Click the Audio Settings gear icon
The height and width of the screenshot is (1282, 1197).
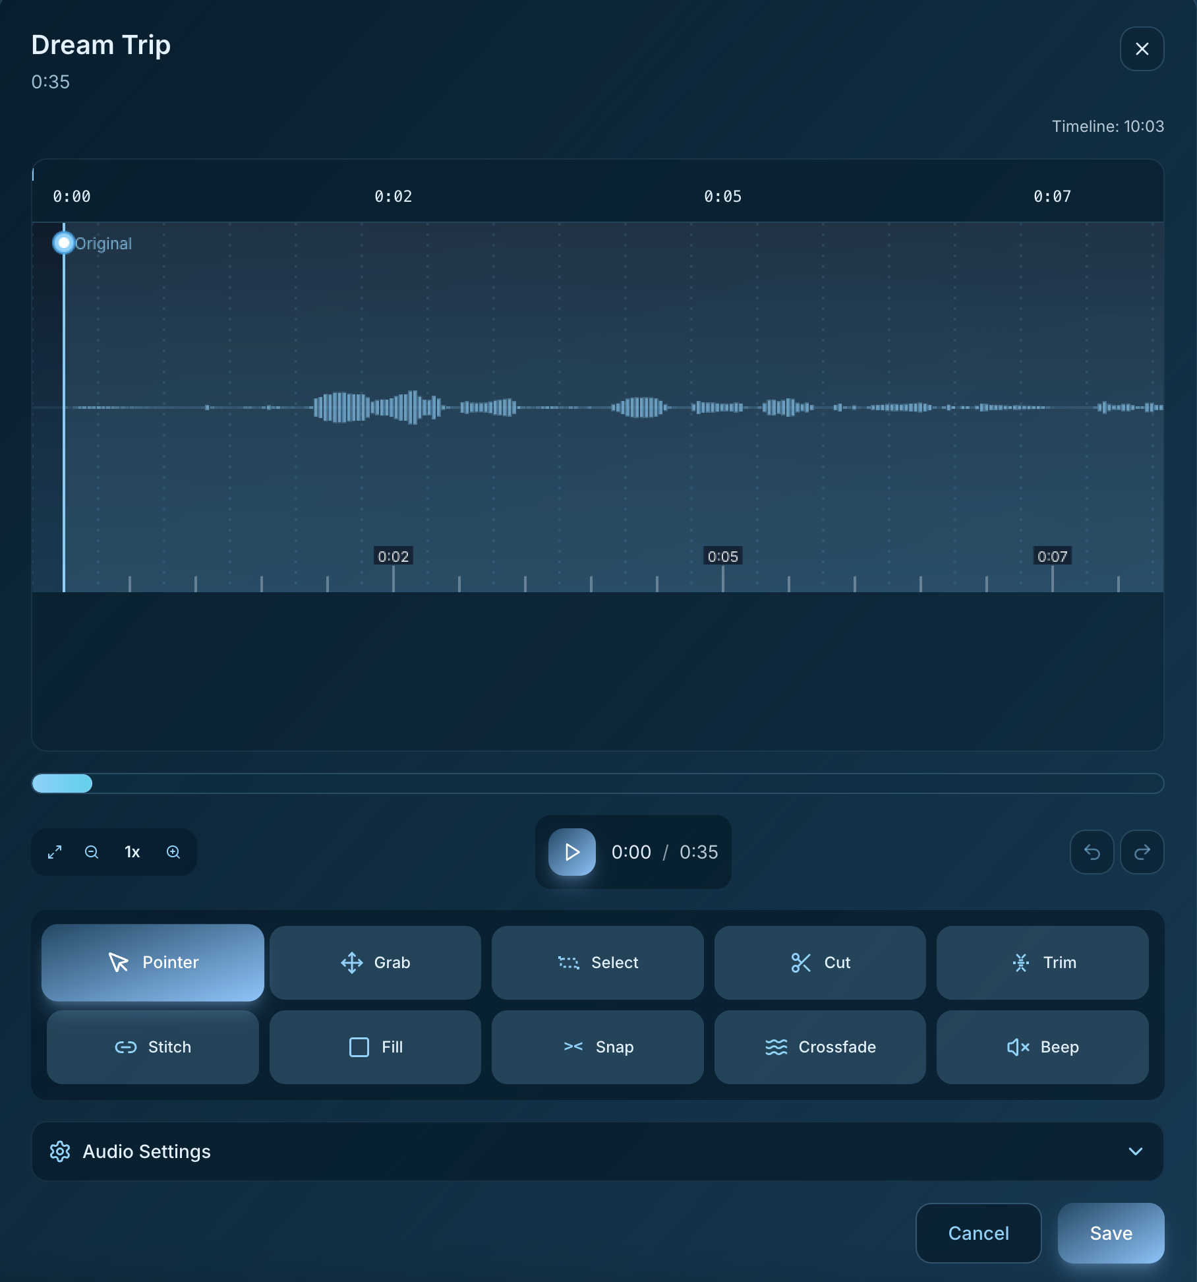60,1151
